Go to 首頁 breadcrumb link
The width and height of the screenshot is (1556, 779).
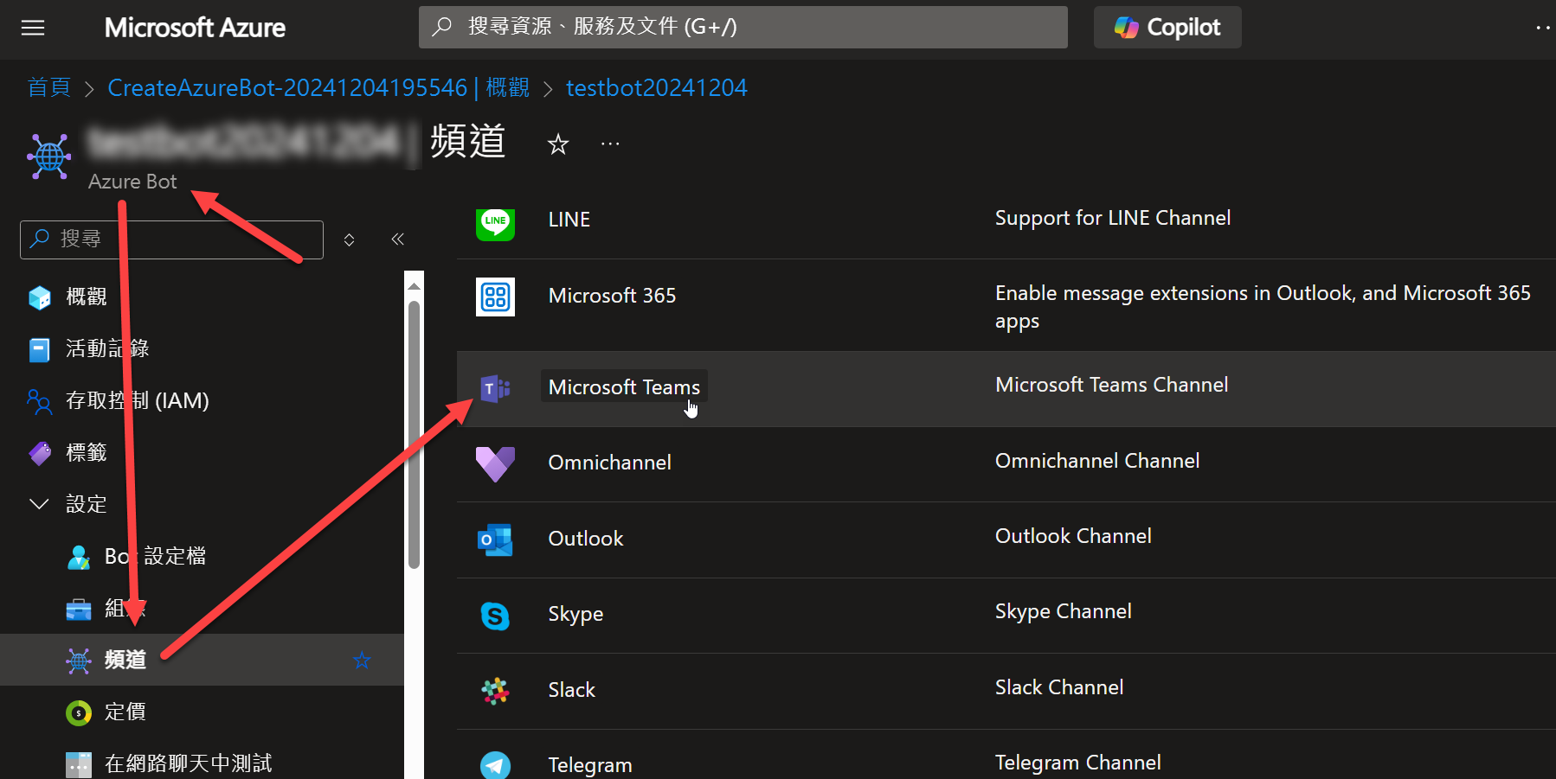pyautogui.click(x=49, y=87)
